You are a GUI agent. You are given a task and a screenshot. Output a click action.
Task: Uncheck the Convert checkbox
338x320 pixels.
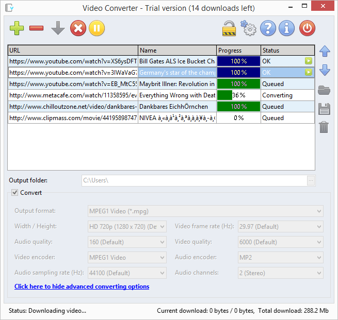[14, 193]
